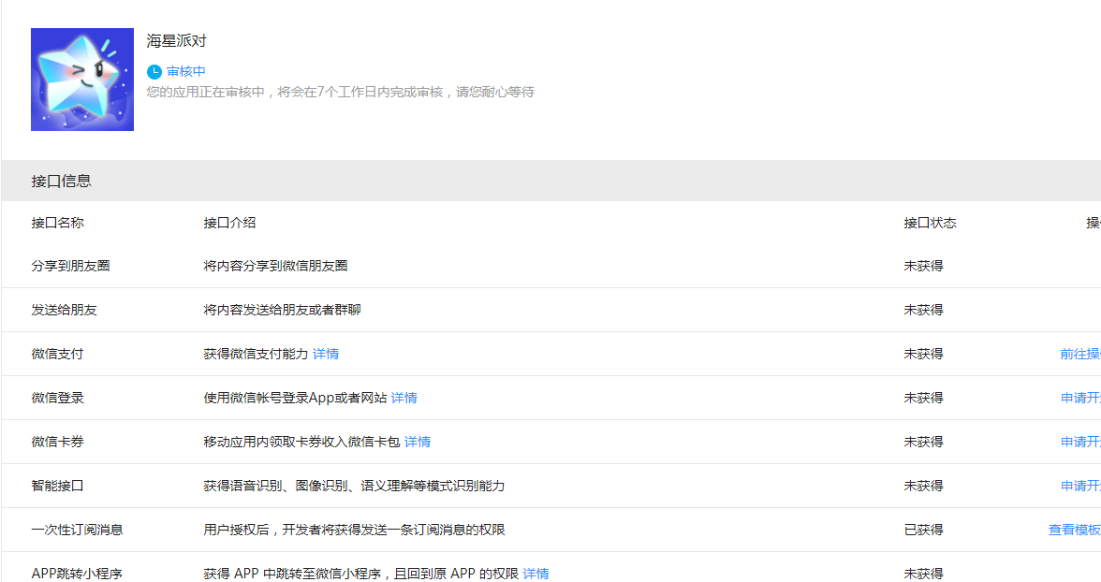Screen dimensions: 1101x582
Task: Click the app name 海星派对
Action: (176, 41)
